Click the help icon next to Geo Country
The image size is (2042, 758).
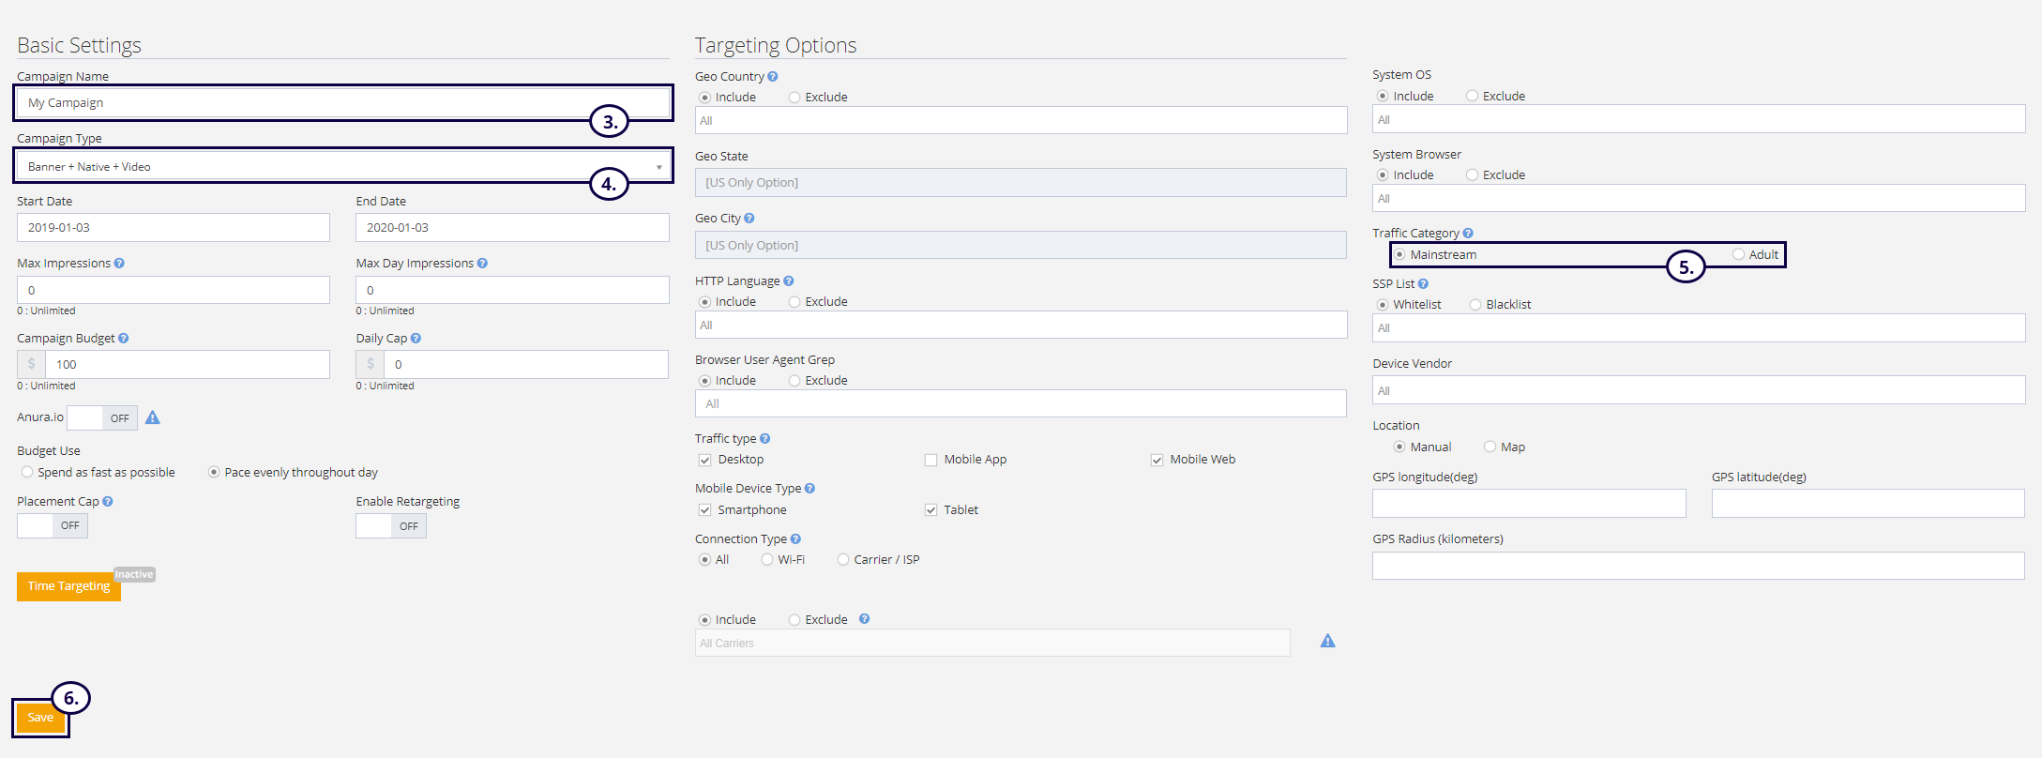tap(772, 77)
